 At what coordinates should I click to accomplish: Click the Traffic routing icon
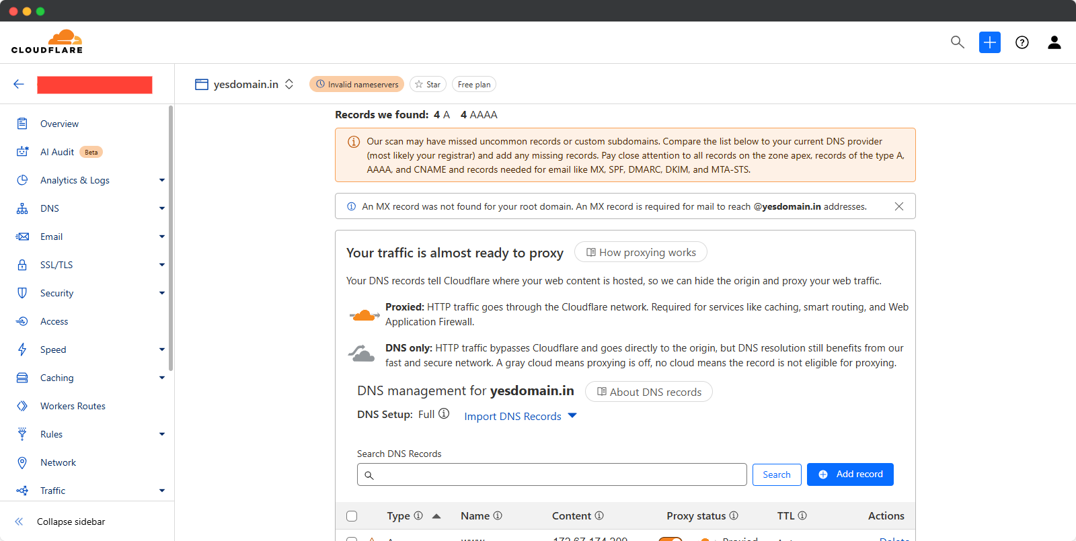point(22,491)
